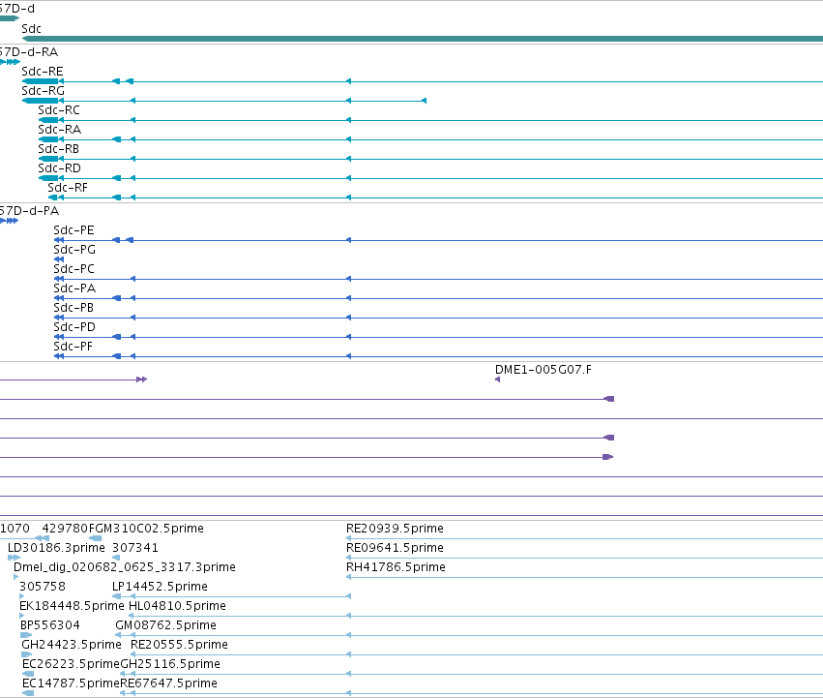Click the GH25116.5prime EST label
Image resolution: width=823 pixels, height=698 pixels.
coord(170,664)
